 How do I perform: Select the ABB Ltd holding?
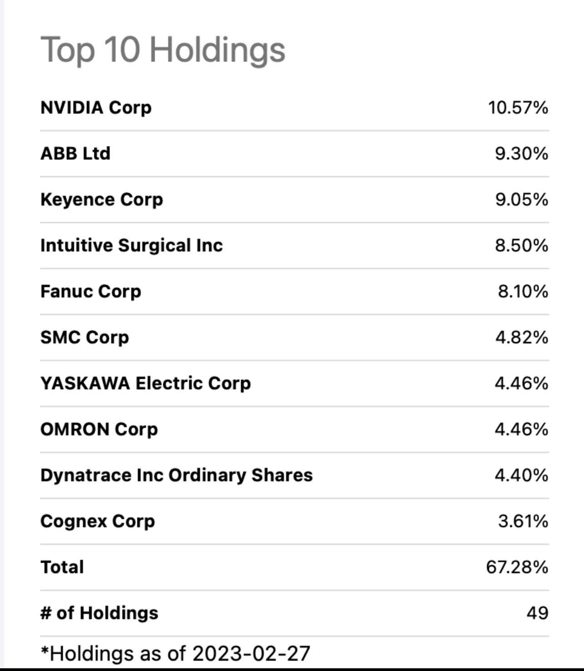coord(76,153)
